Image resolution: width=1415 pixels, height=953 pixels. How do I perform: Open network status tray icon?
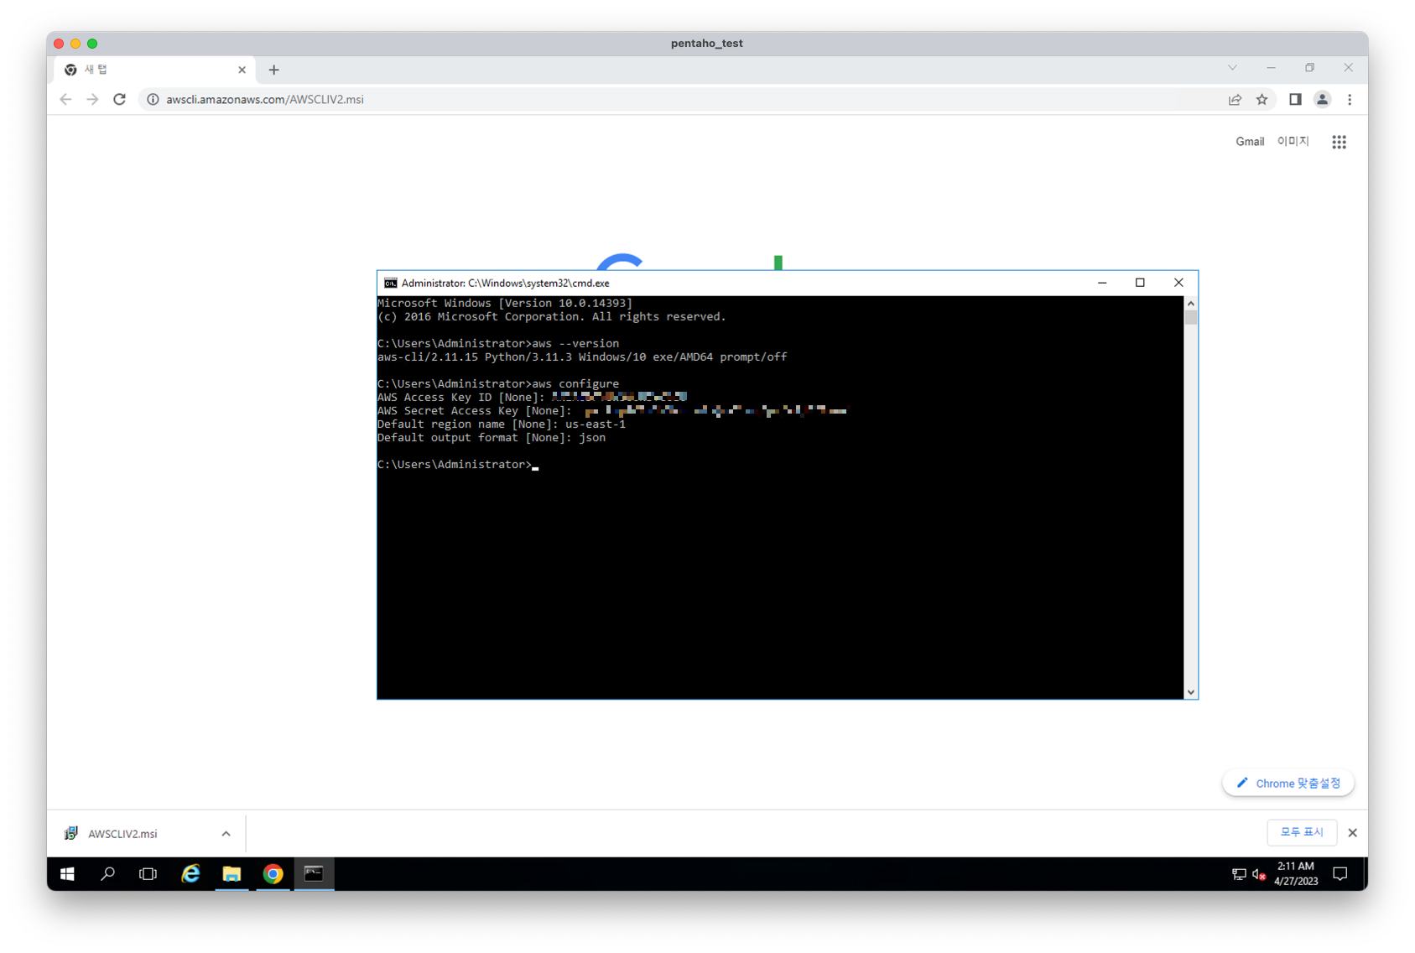pyautogui.click(x=1238, y=874)
